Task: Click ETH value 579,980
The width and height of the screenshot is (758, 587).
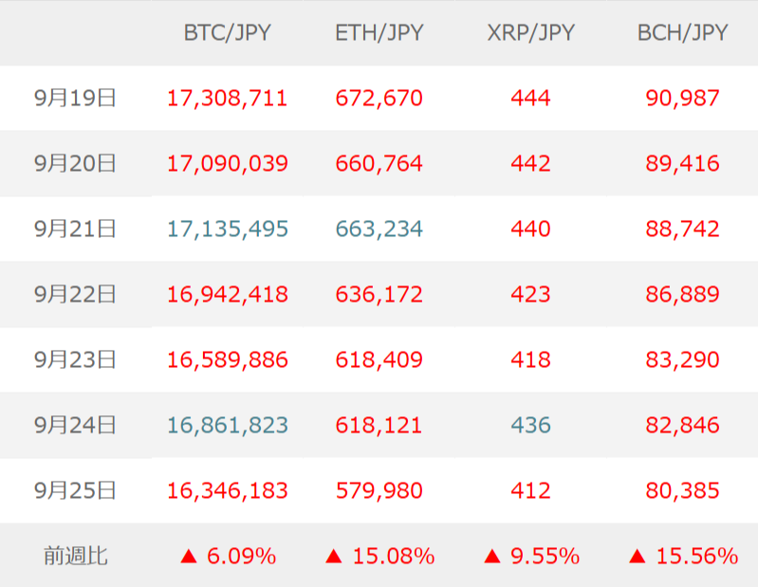Action: click(379, 491)
